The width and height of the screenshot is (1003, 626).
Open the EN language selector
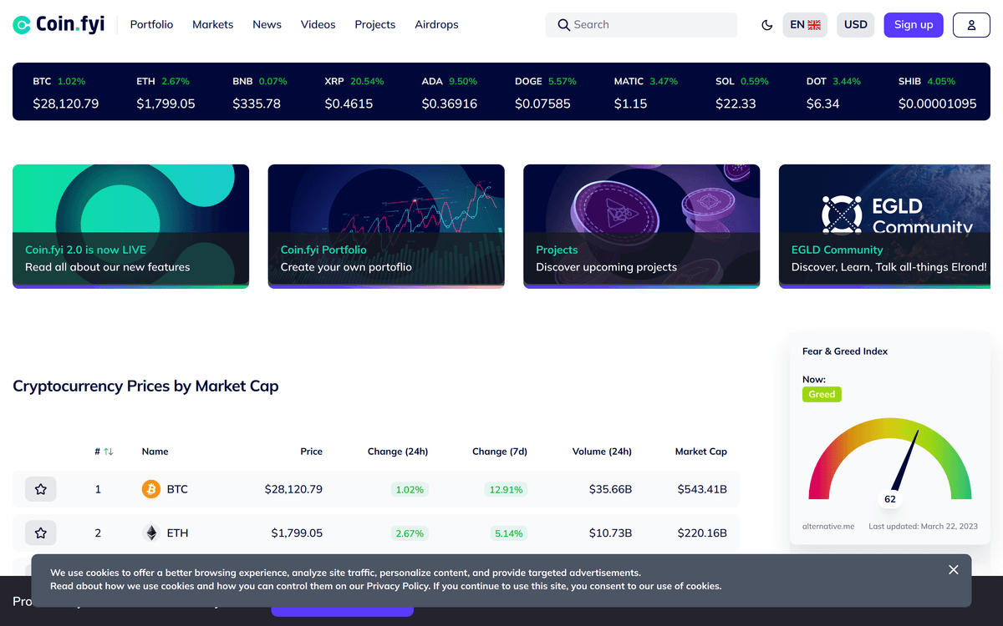click(805, 25)
